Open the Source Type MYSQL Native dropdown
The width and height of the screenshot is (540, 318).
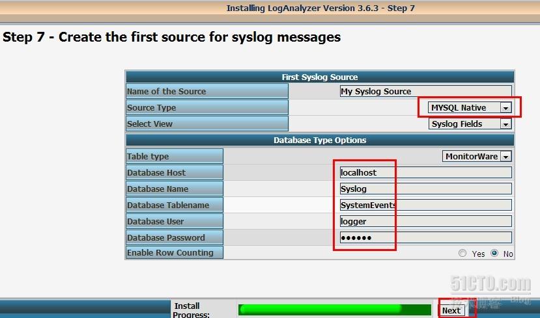(470, 107)
